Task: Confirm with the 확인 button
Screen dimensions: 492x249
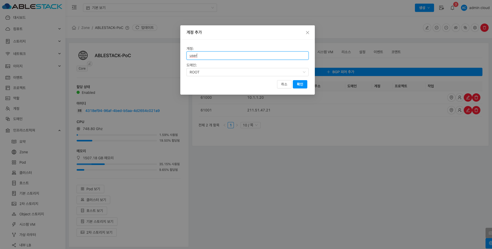Action: pos(300,84)
